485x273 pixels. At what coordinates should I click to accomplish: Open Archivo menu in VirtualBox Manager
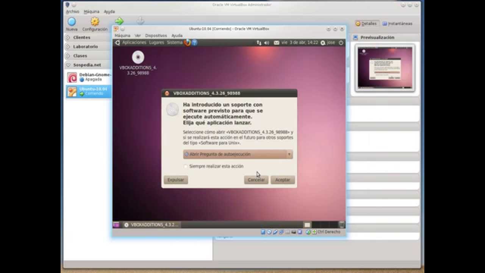72,12
